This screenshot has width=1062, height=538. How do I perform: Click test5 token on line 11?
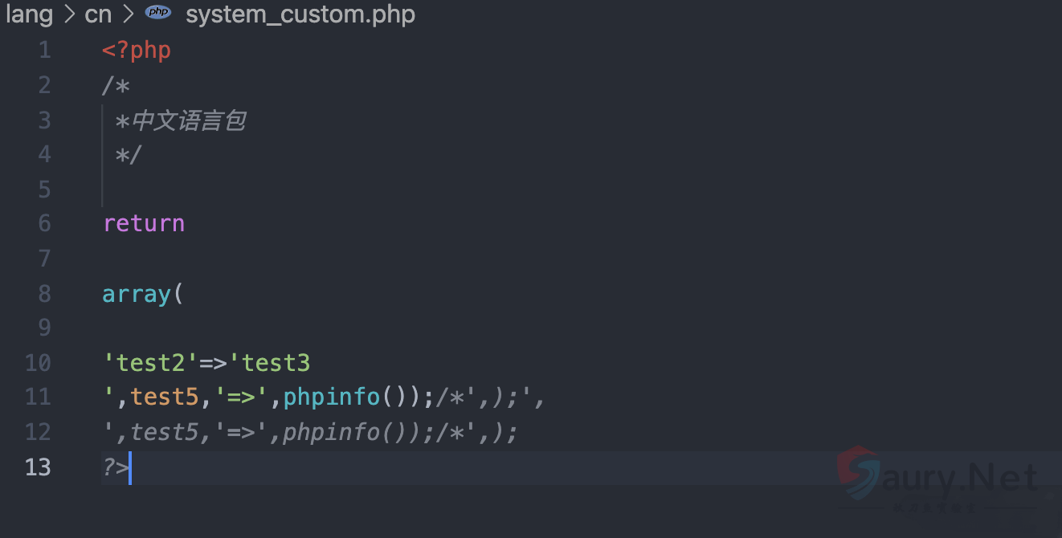(164, 397)
